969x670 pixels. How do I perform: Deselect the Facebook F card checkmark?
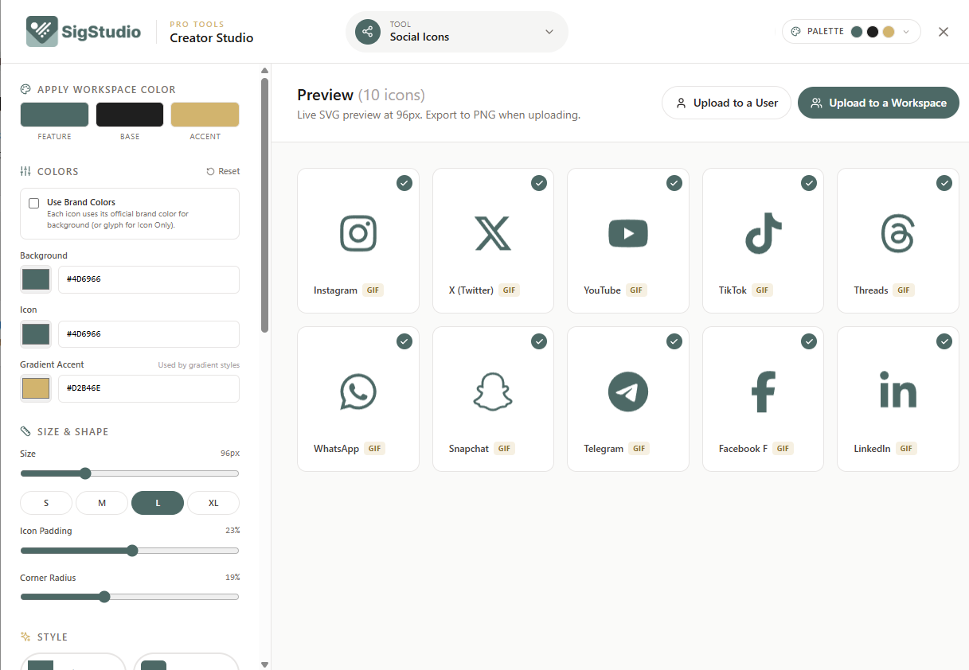(809, 341)
